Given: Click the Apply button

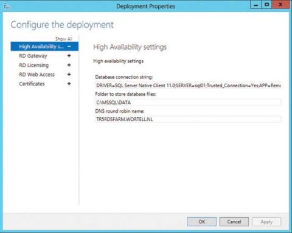Looking at the screenshot, I should point(266,221).
